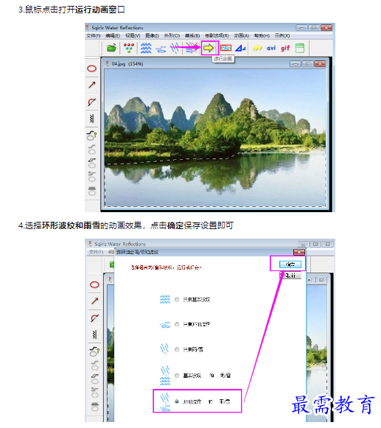
Task: Click the colored dots icon in upper toolbar
Action: 129,48
